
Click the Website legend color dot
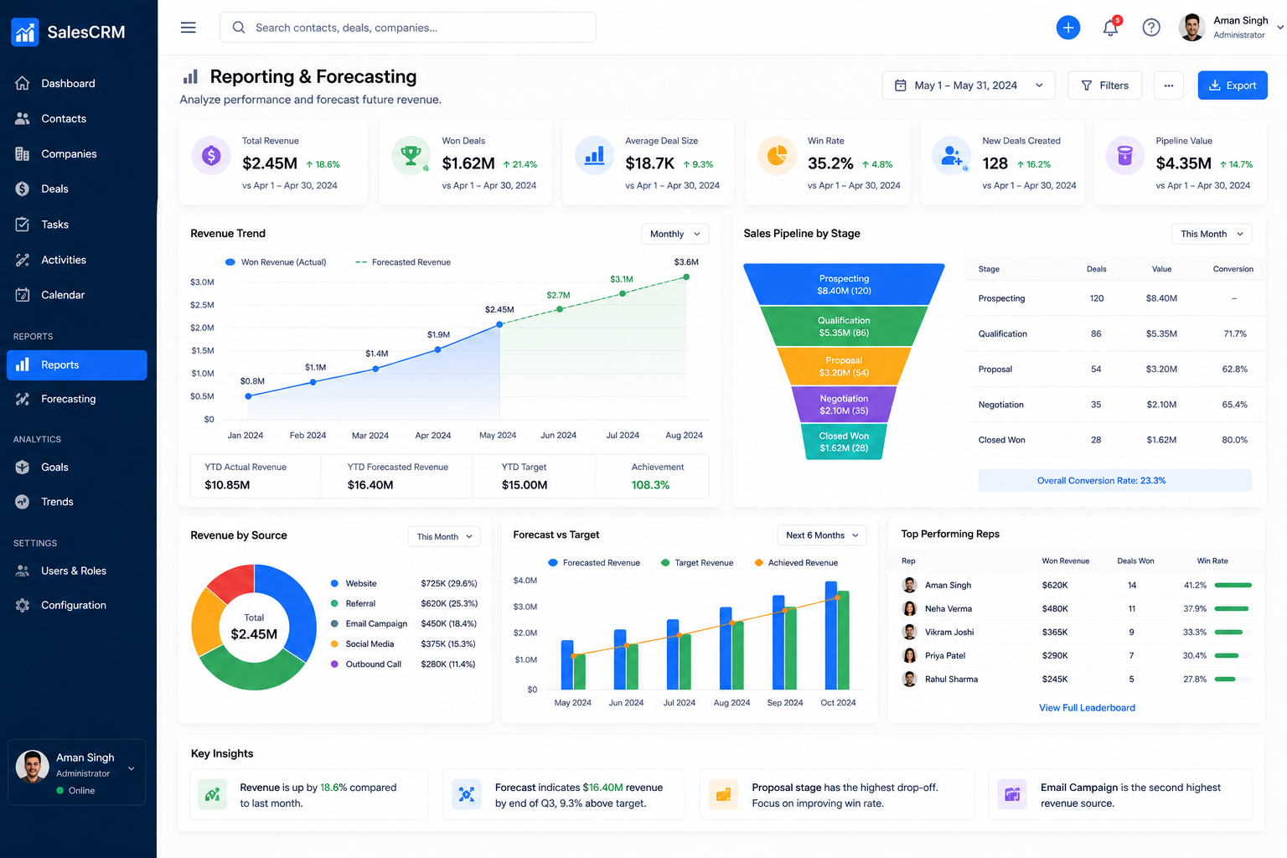click(x=334, y=583)
